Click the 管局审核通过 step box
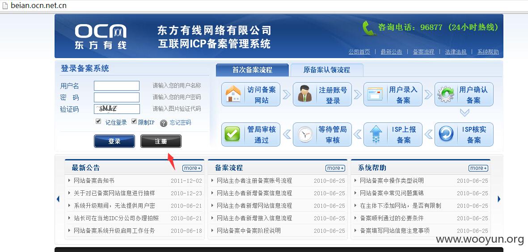528x252 pixels. pyautogui.click(x=251, y=134)
